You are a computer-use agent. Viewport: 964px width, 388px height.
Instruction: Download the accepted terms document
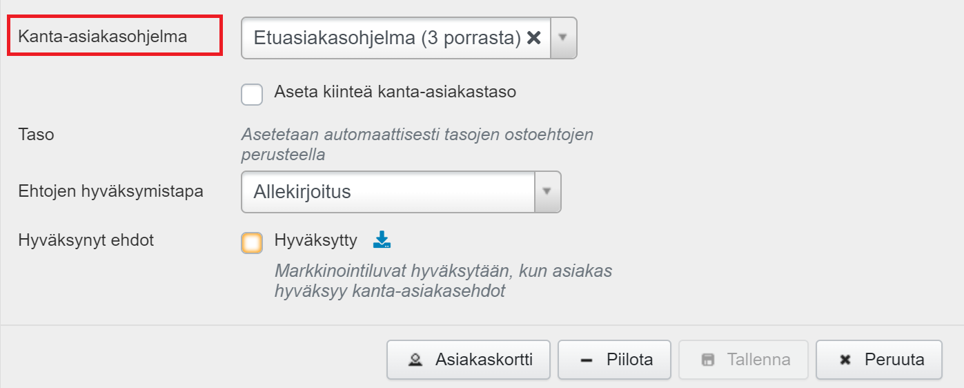click(x=382, y=240)
